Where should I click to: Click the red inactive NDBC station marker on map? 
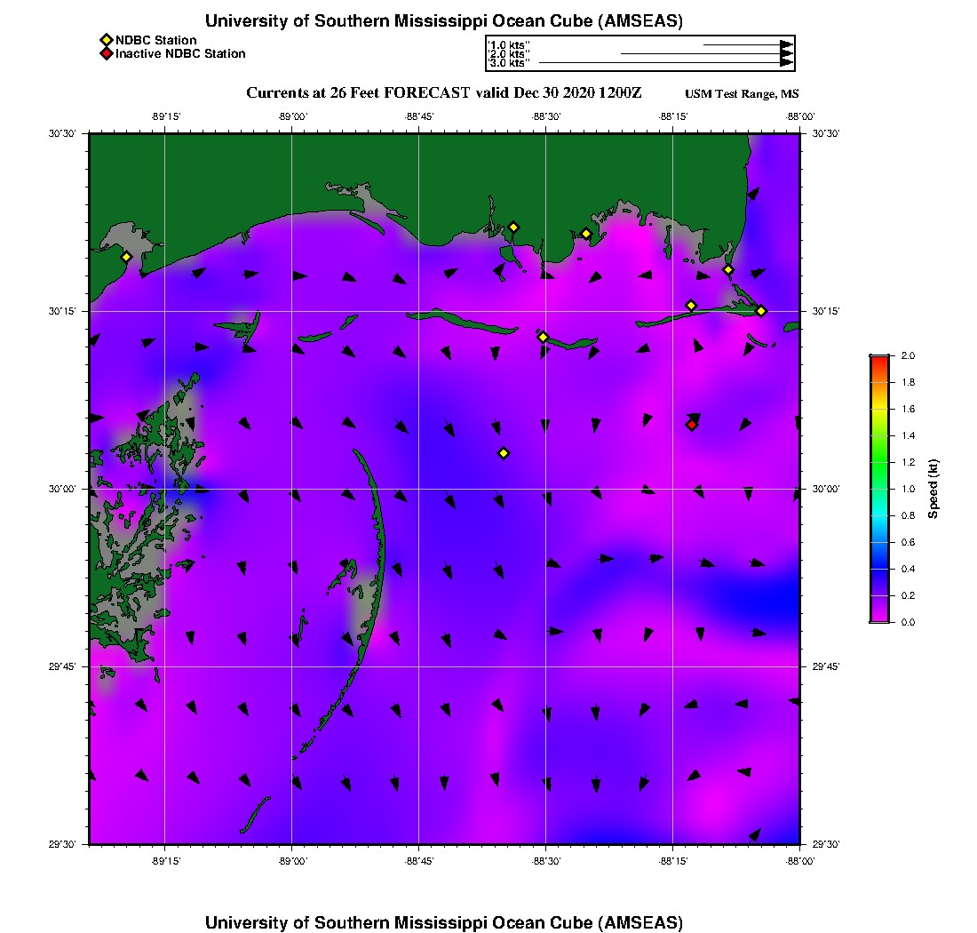[692, 425]
